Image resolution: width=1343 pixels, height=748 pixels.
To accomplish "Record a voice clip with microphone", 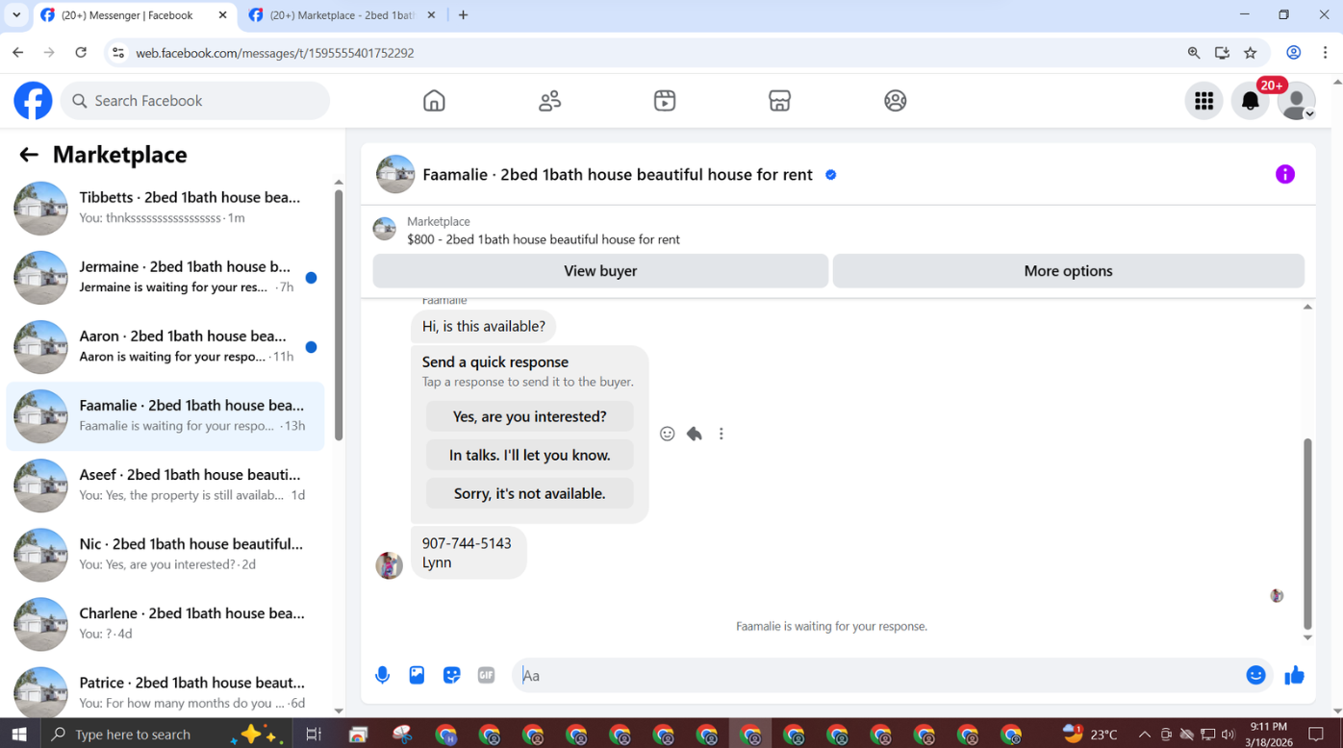I will pyautogui.click(x=382, y=675).
